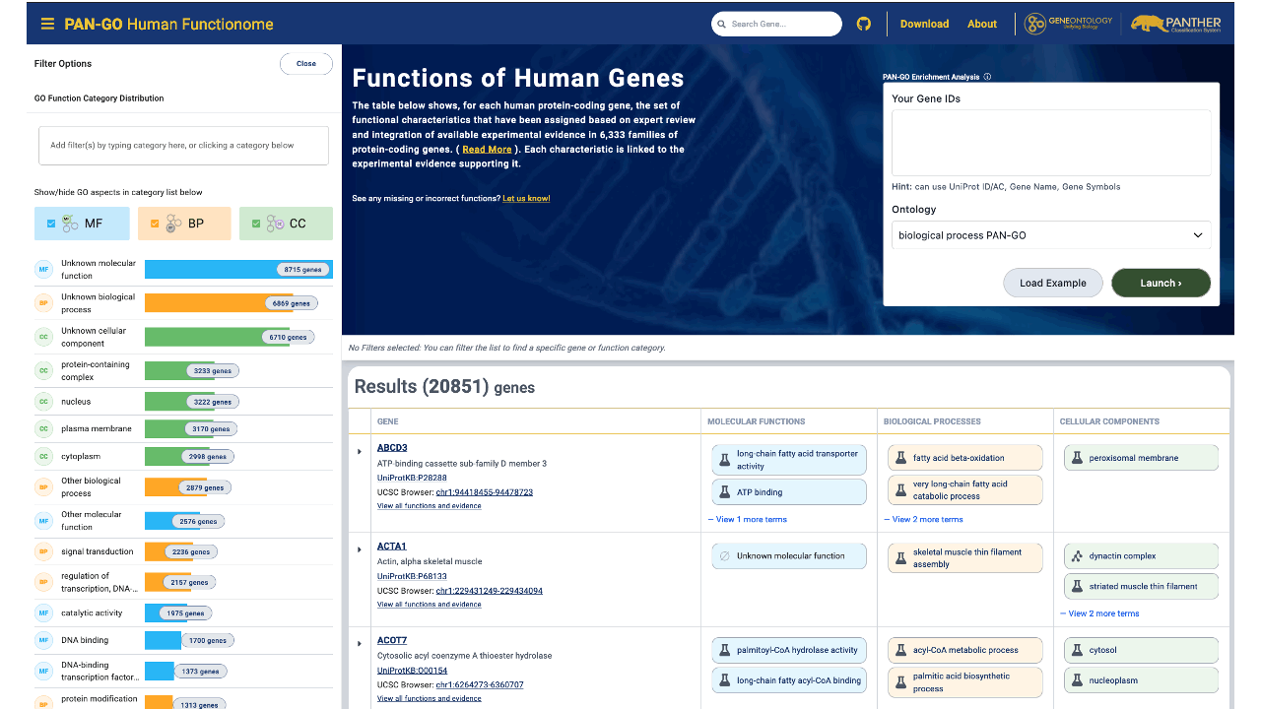This screenshot has width=1261, height=709.
Task: Open the About page
Action: tap(981, 24)
